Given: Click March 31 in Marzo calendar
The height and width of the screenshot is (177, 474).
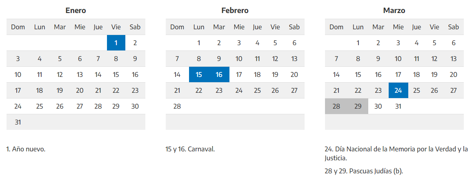Looking at the screenshot, I should (398, 106).
